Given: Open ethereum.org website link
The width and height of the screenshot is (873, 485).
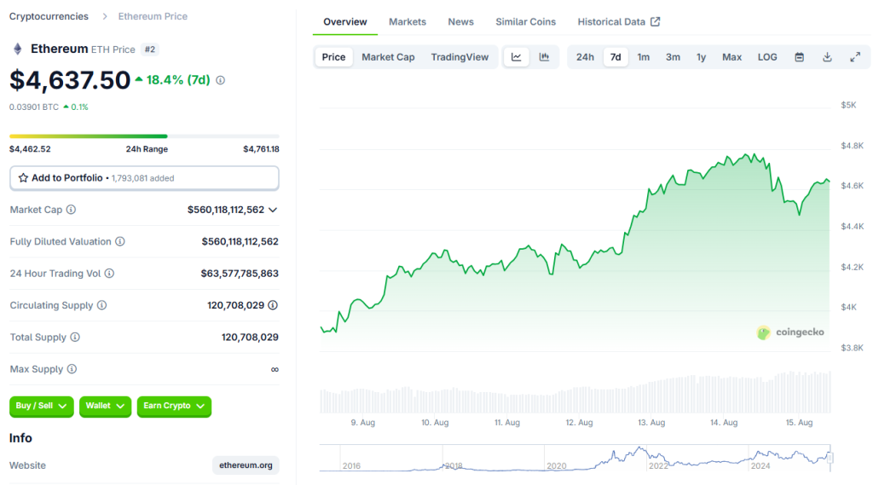Looking at the screenshot, I should [x=246, y=465].
